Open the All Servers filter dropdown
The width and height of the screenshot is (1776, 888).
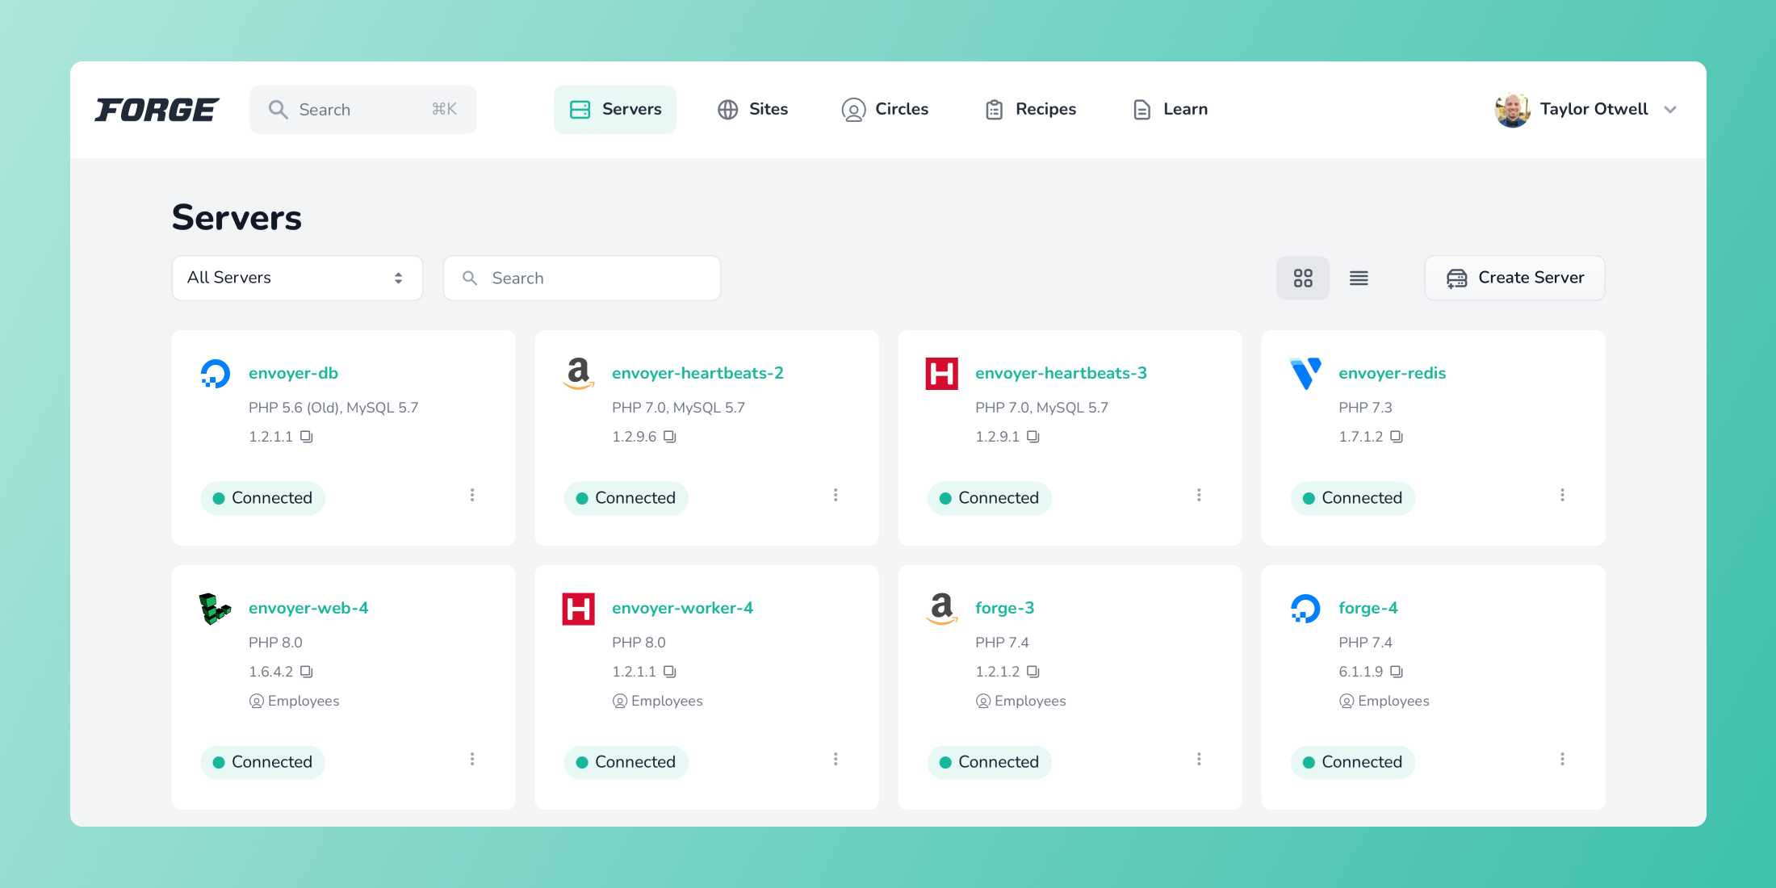296,277
